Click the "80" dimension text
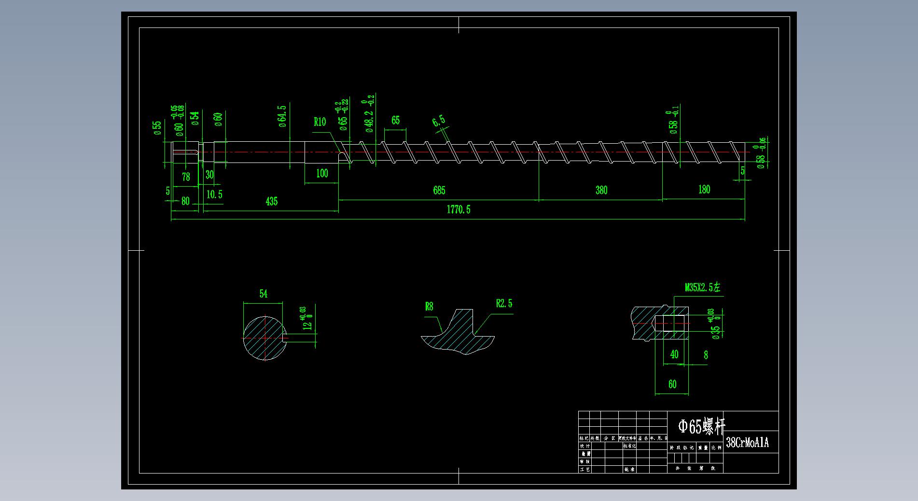Viewport: 918px width, 501px height. coord(185,201)
